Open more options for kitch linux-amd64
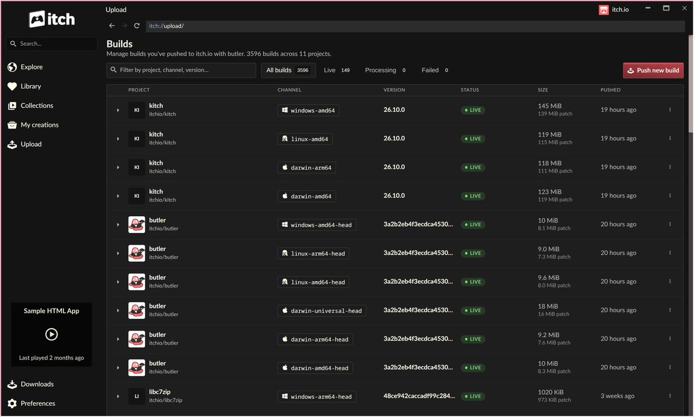 point(671,139)
